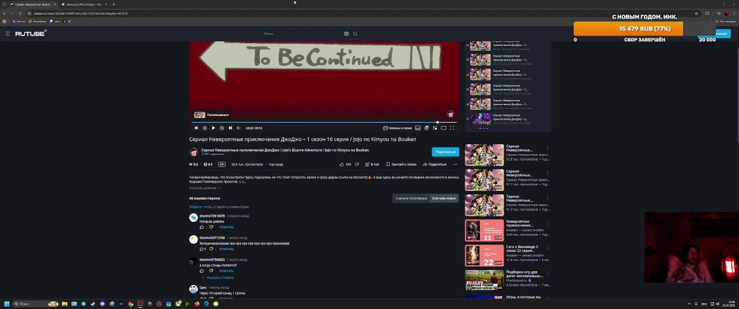Boost video with В топ

pyautogui.click(x=372, y=164)
